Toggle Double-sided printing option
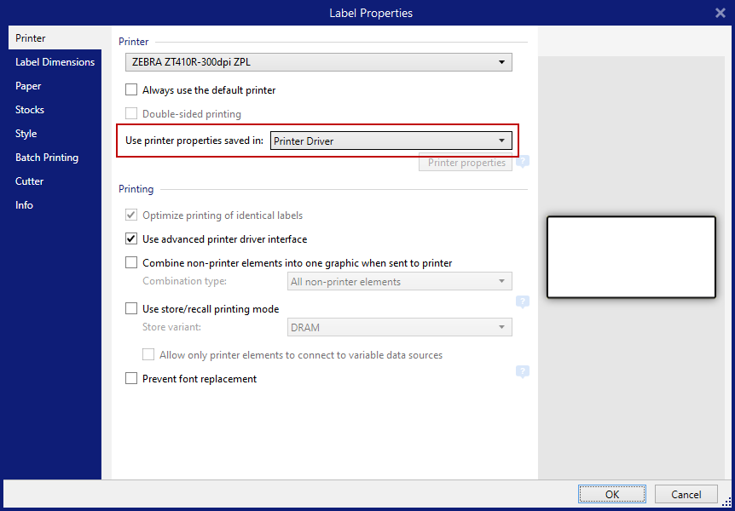735x511 pixels. tap(131, 114)
